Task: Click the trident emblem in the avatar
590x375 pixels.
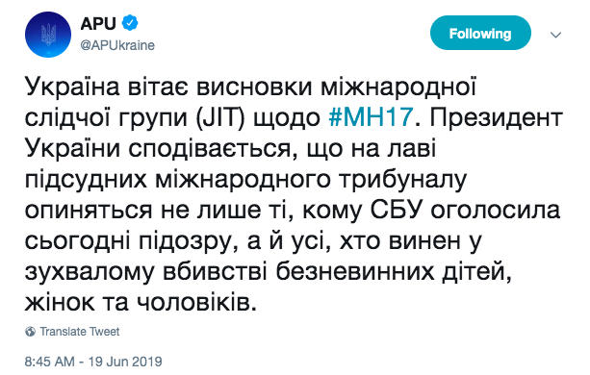Action: point(48,35)
